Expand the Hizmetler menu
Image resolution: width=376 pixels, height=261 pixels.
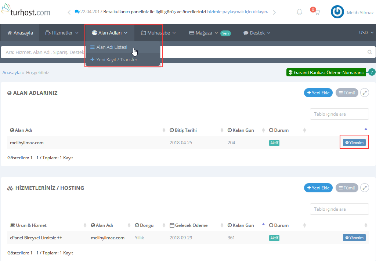click(62, 33)
